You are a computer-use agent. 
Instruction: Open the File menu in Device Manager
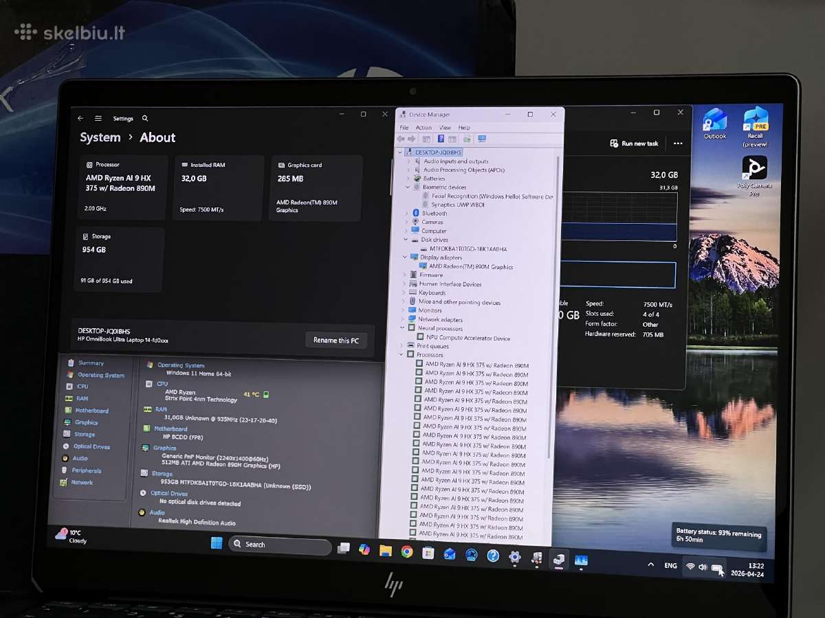tap(404, 128)
